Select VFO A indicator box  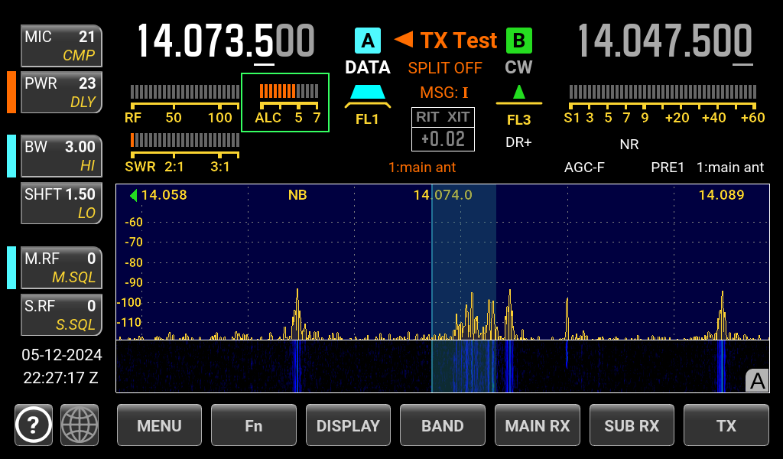(367, 40)
